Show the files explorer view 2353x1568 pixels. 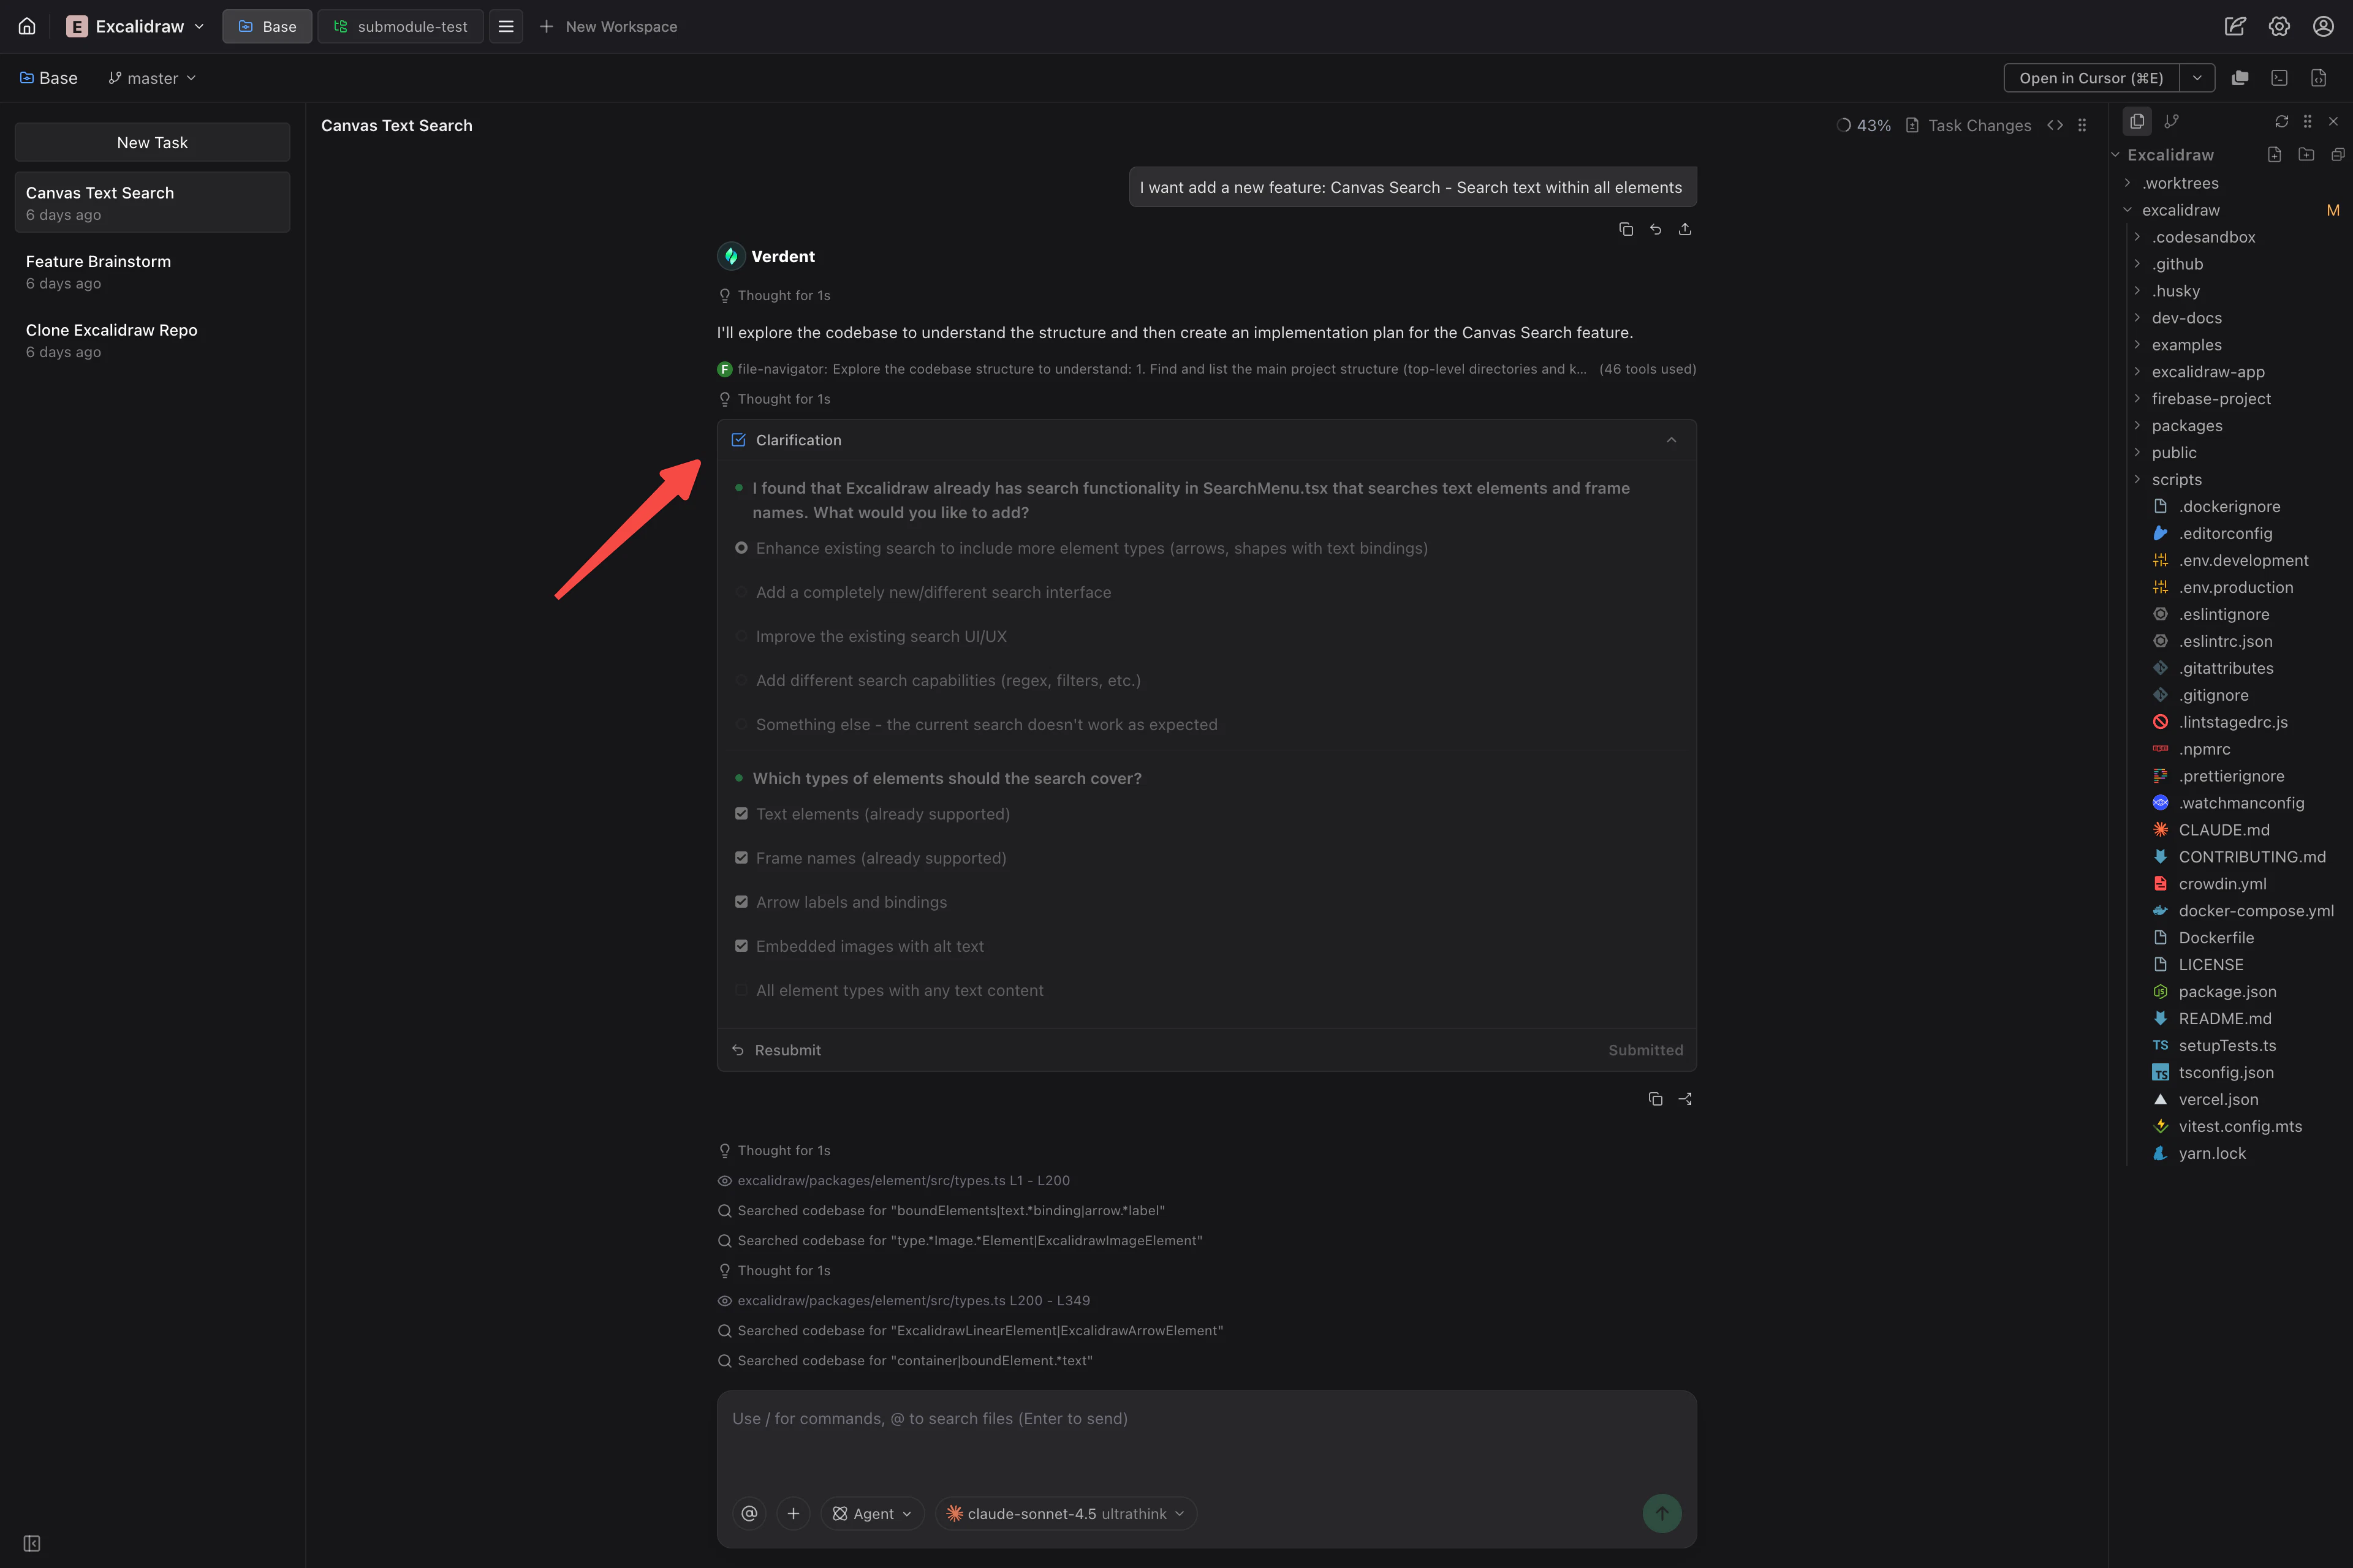click(x=2137, y=121)
